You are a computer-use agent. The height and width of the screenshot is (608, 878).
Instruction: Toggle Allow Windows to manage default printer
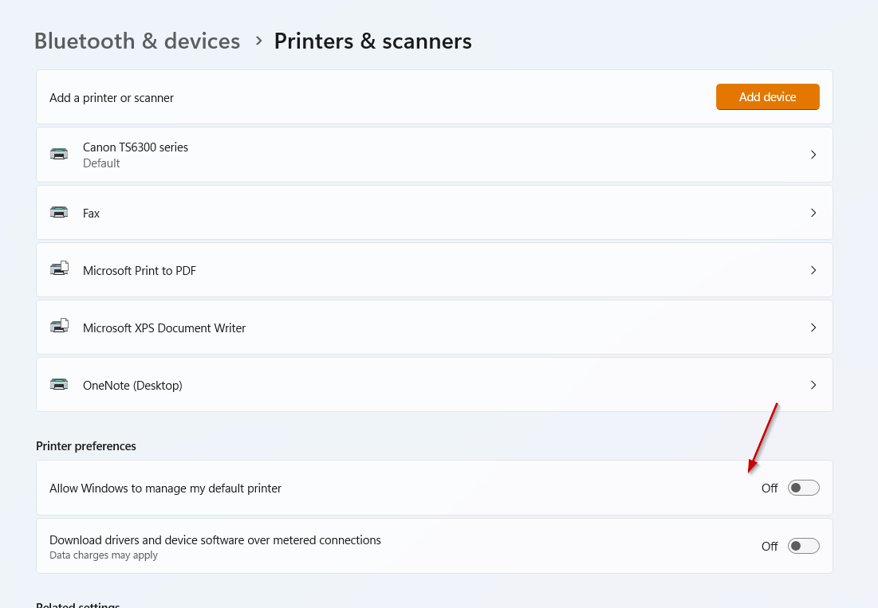click(803, 488)
